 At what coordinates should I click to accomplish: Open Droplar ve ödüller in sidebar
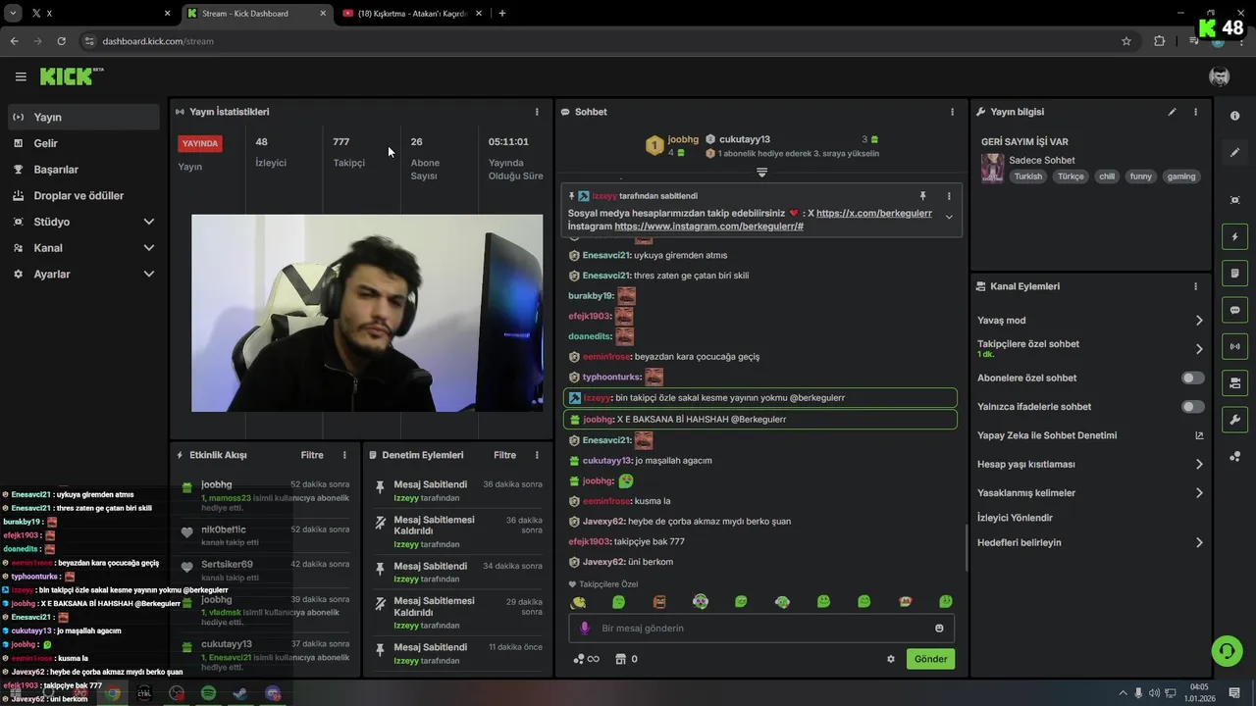click(x=82, y=195)
